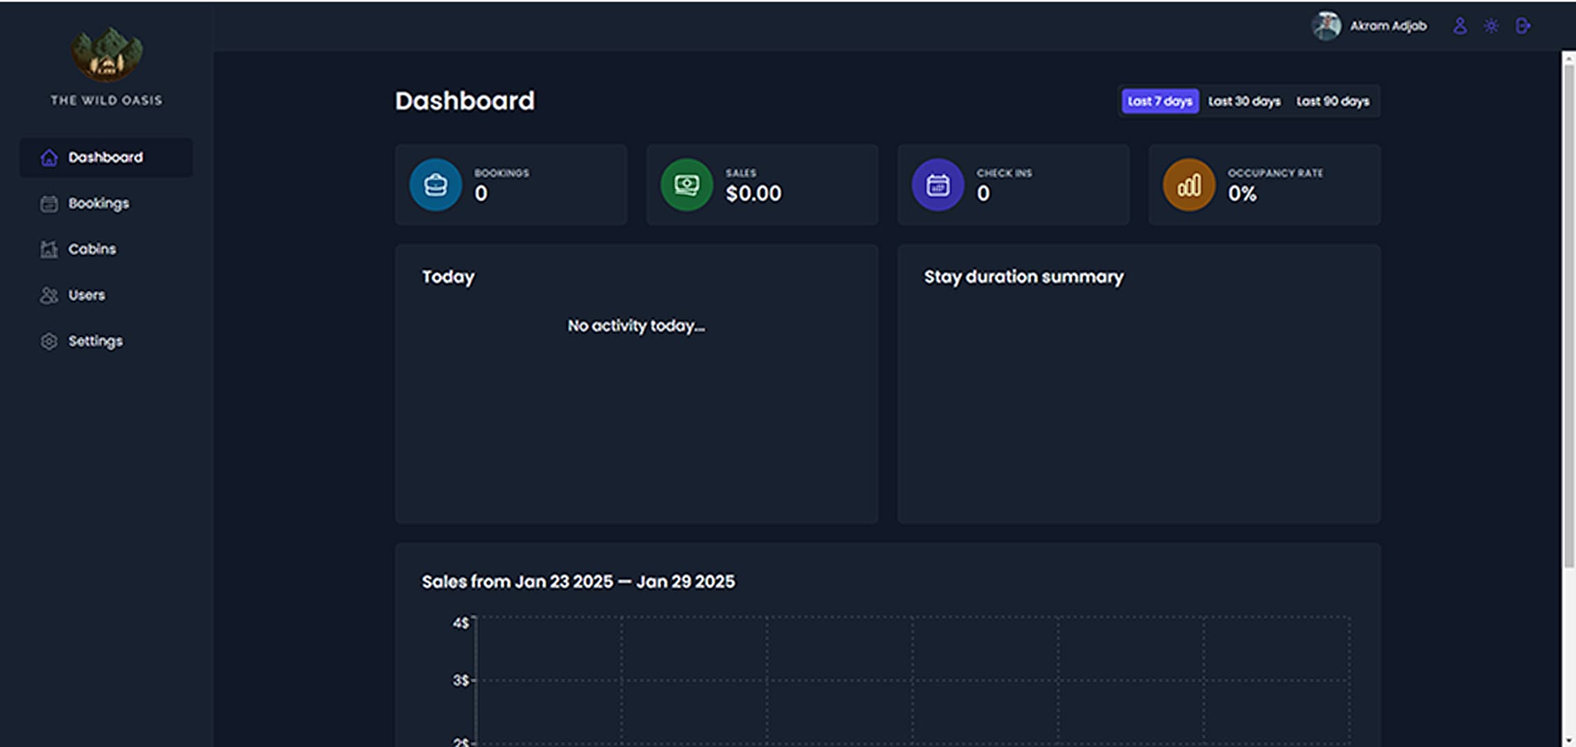Click the Settings gear icon in sidebar
Image resolution: width=1576 pixels, height=747 pixels.
(x=49, y=341)
